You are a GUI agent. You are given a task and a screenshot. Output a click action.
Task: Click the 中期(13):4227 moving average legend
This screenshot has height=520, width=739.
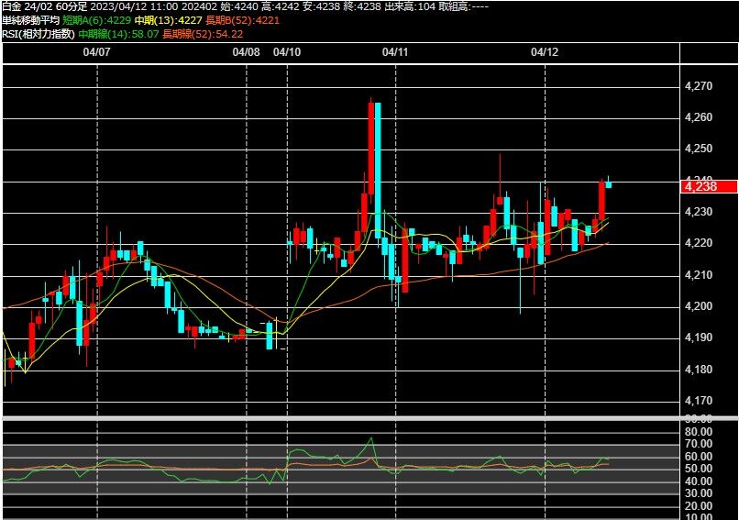[169, 20]
